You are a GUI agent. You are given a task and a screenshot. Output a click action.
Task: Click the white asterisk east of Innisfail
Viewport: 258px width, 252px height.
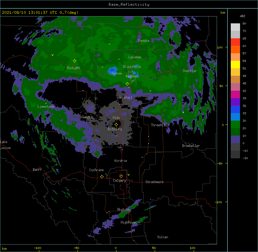click(x=150, y=91)
